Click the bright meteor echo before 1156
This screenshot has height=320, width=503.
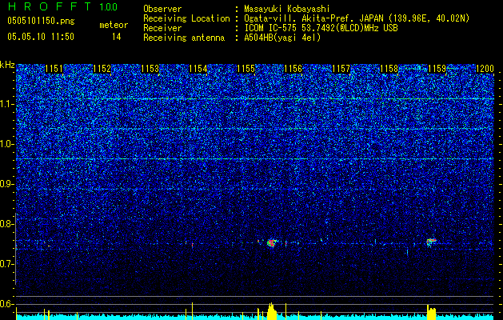click(271, 243)
